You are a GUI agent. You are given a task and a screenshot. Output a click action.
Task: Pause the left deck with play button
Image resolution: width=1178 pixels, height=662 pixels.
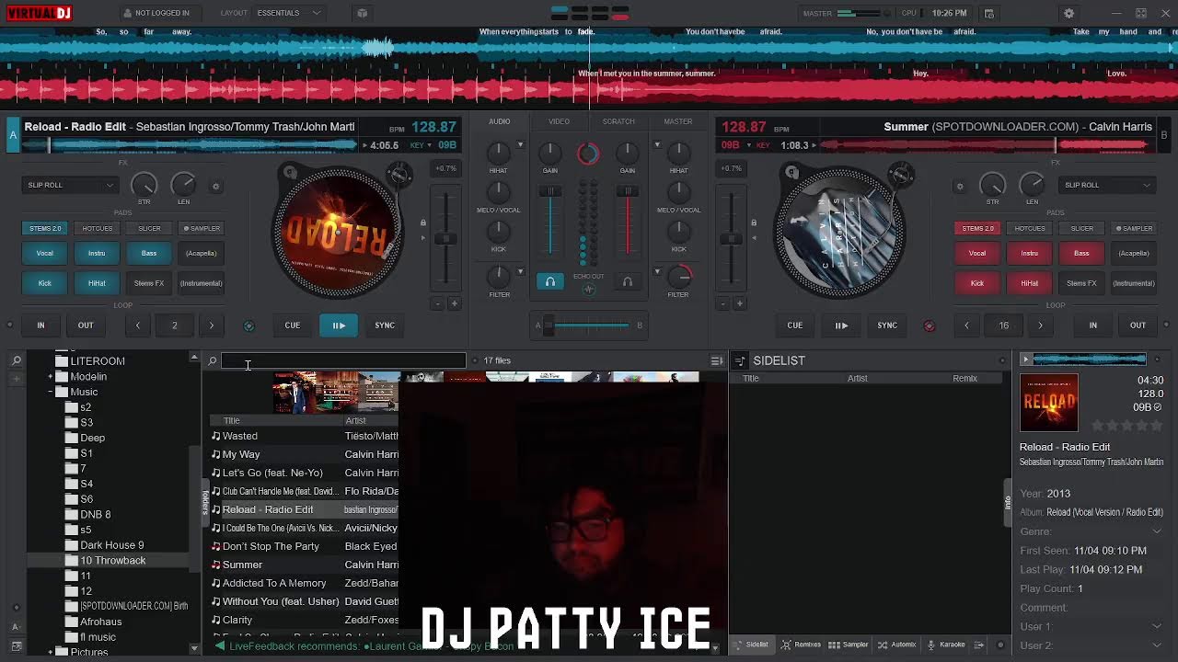pyautogui.click(x=339, y=325)
